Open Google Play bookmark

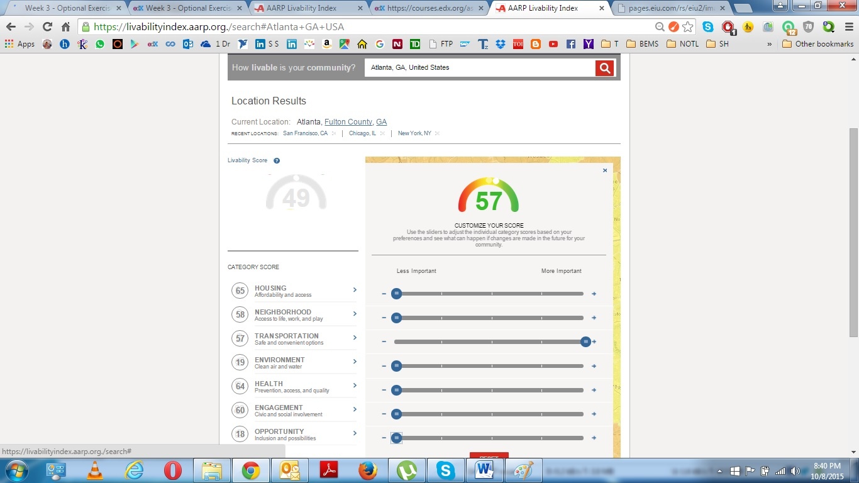coord(135,44)
